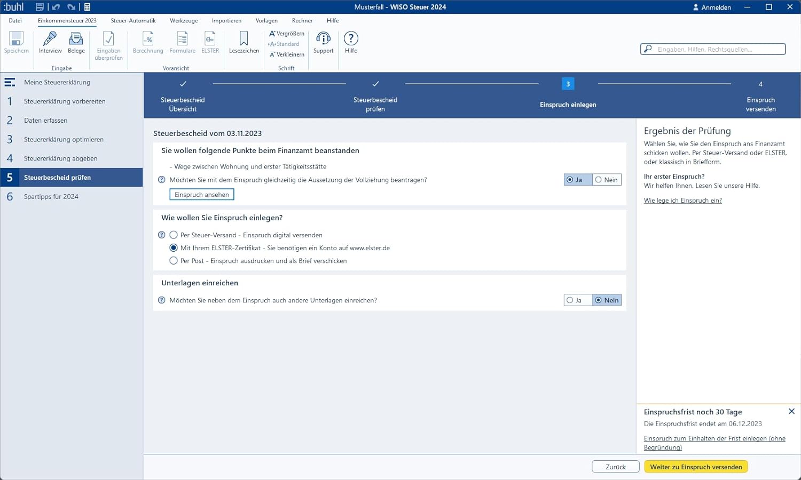Click the quick save icon in title bar
The height and width of the screenshot is (480, 801).
tap(40, 7)
